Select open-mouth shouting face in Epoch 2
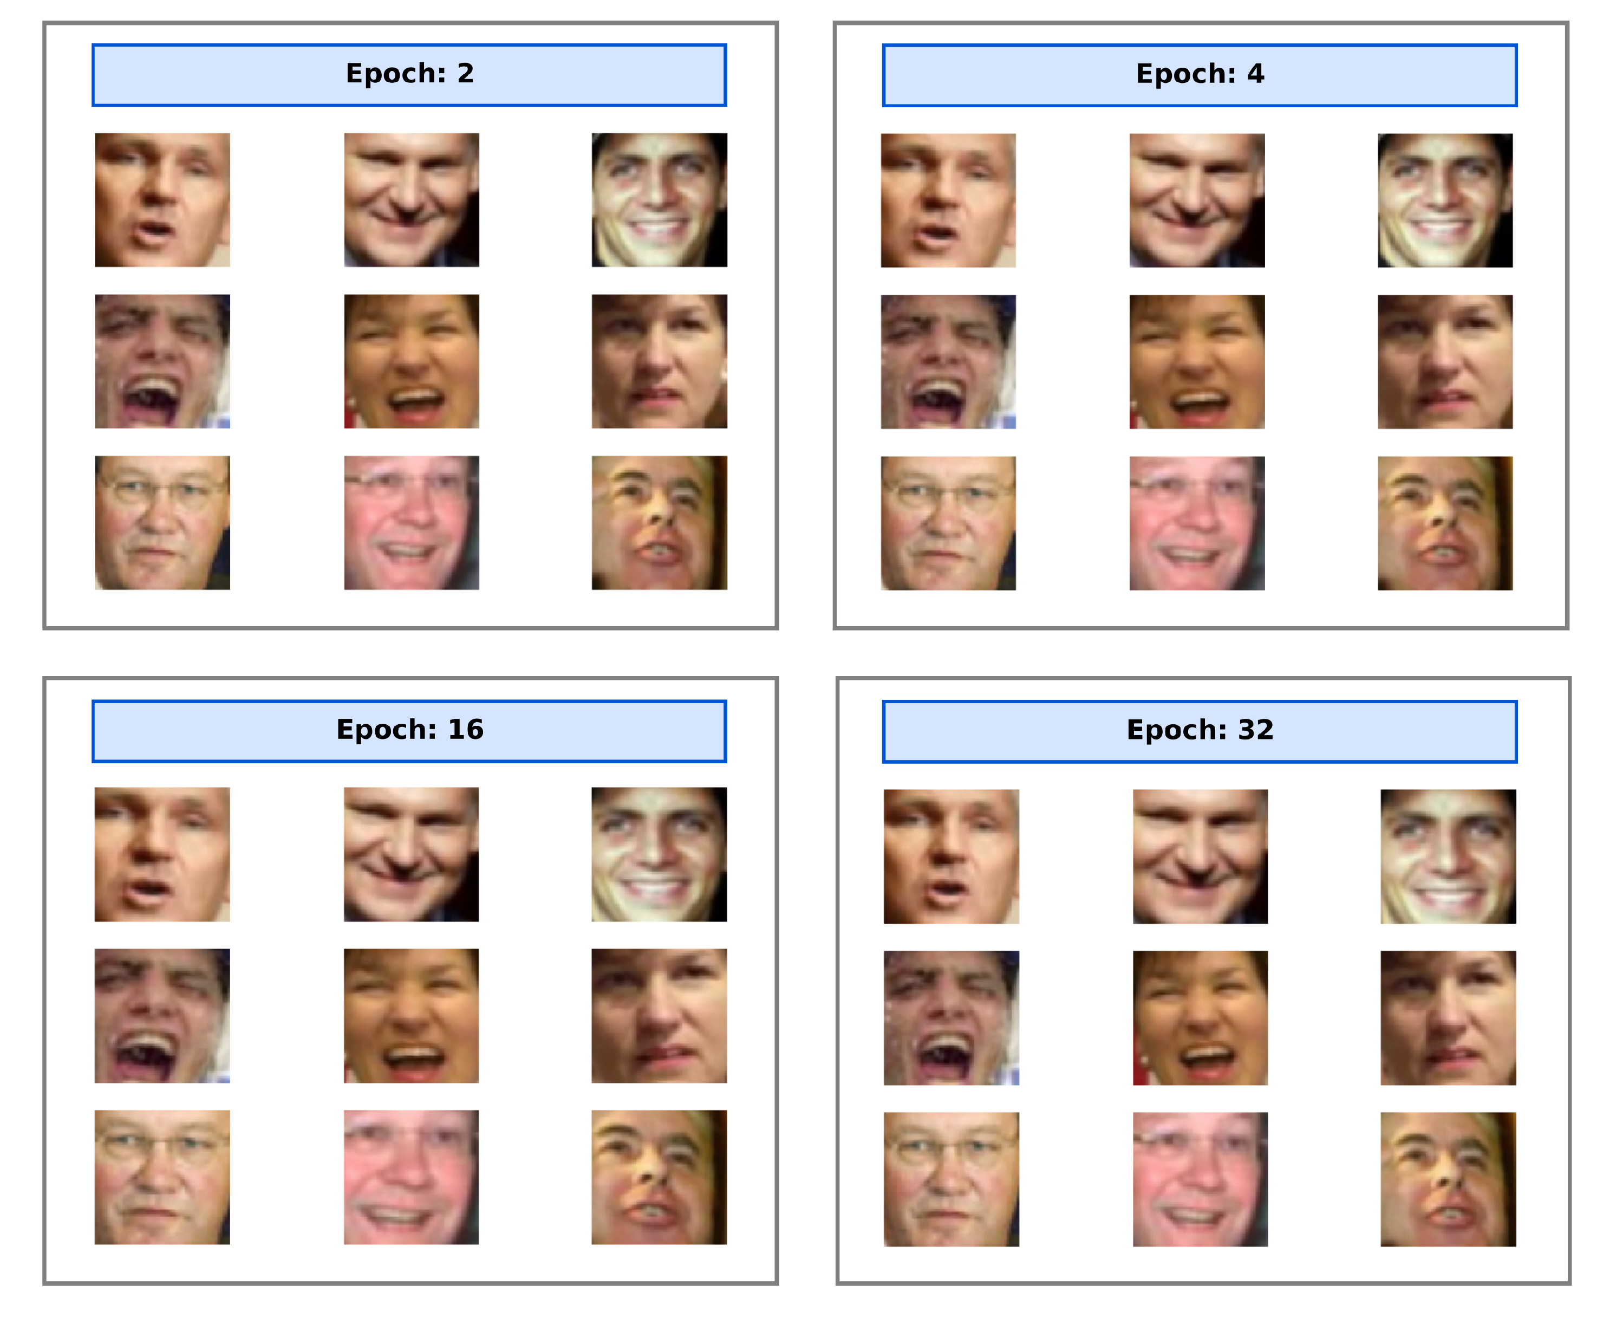Viewport: 1610px width, 1318px height. point(162,361)
